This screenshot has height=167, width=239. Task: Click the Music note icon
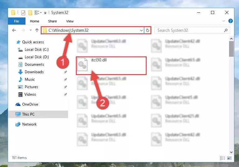[x=20, y=79]
